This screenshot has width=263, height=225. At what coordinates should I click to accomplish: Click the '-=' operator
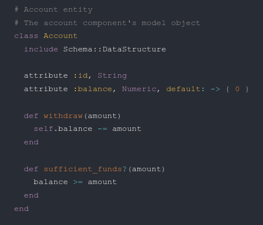pos(102,129)
